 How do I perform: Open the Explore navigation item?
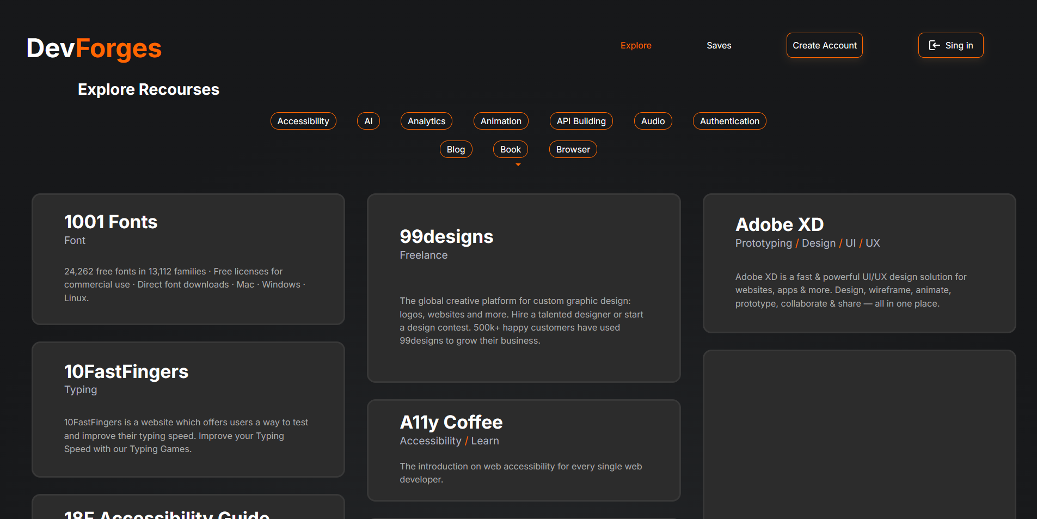[636, 45]
